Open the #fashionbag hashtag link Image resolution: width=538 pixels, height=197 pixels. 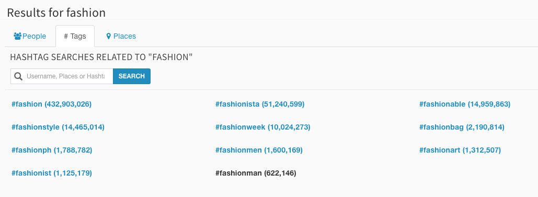click(462, 127)
